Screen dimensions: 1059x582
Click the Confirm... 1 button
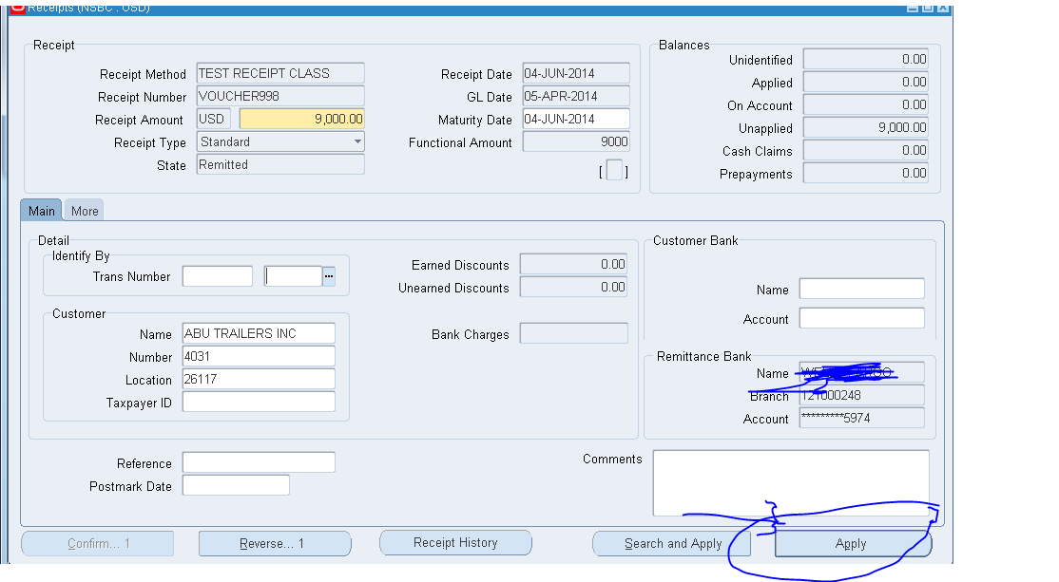click(x=98, y=544)
